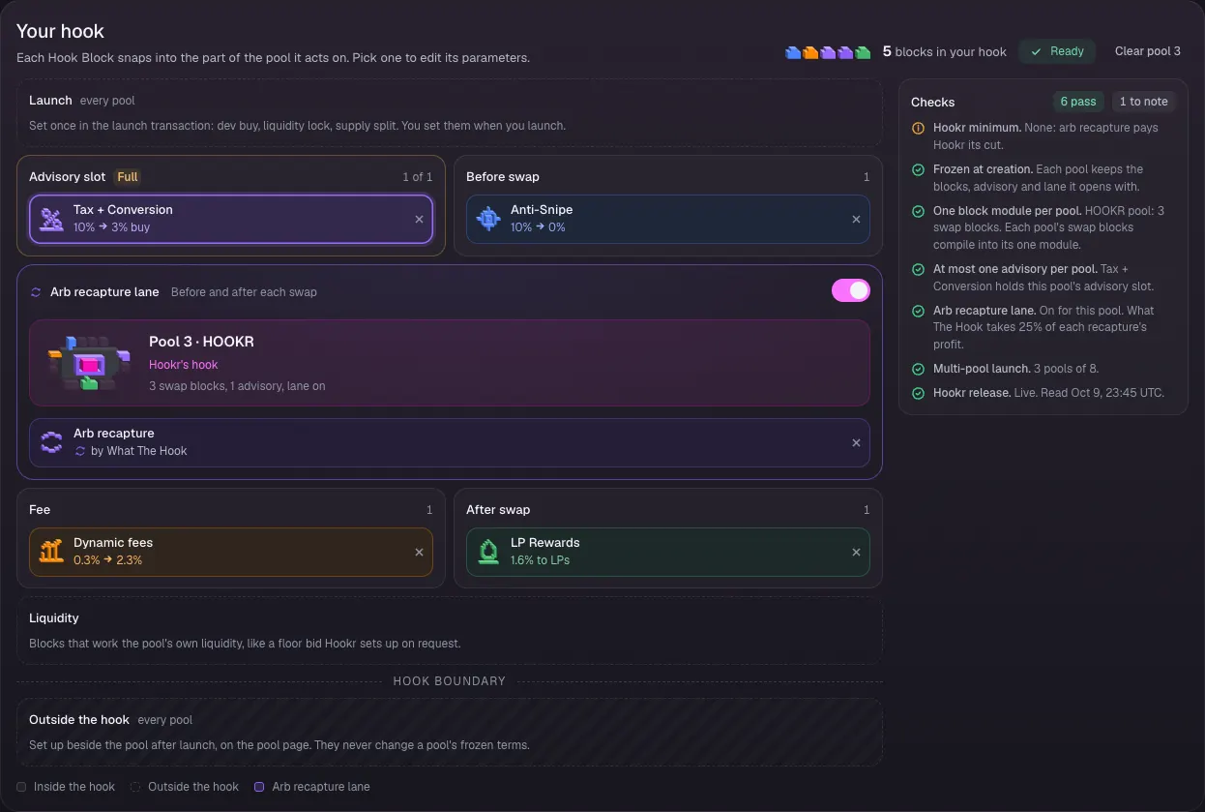Viewport: 1205px width, 812px height.
Task: Click the Liquidity section heading
Action: (x=54, y=618)
